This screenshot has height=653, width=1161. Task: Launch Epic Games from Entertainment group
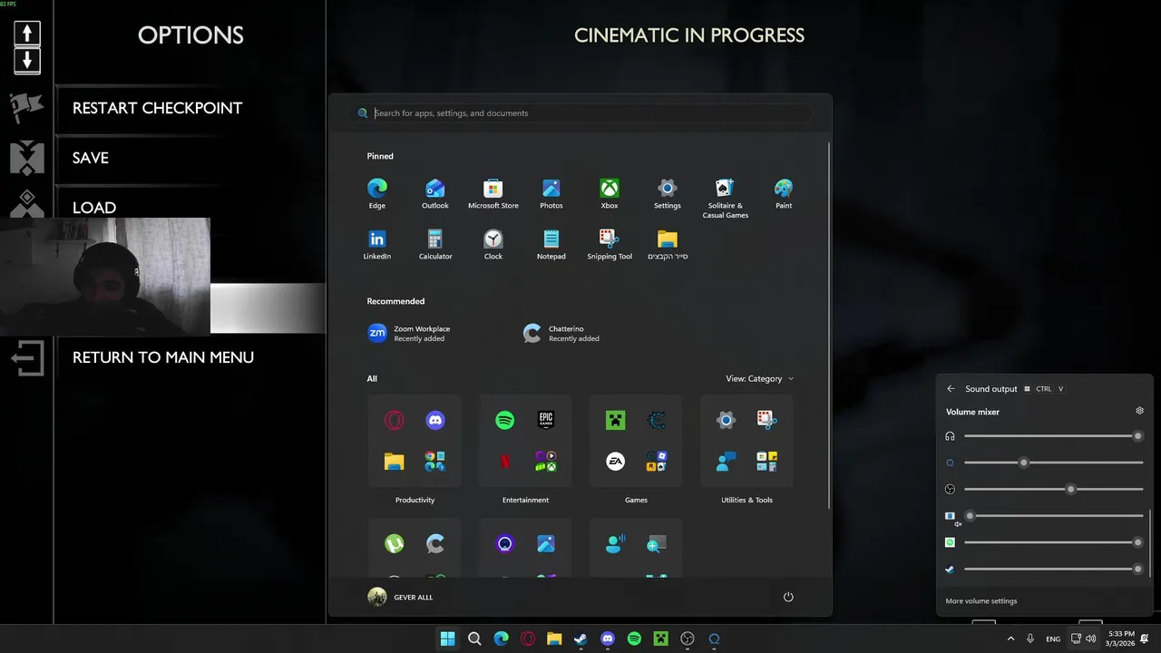(546, 420)
